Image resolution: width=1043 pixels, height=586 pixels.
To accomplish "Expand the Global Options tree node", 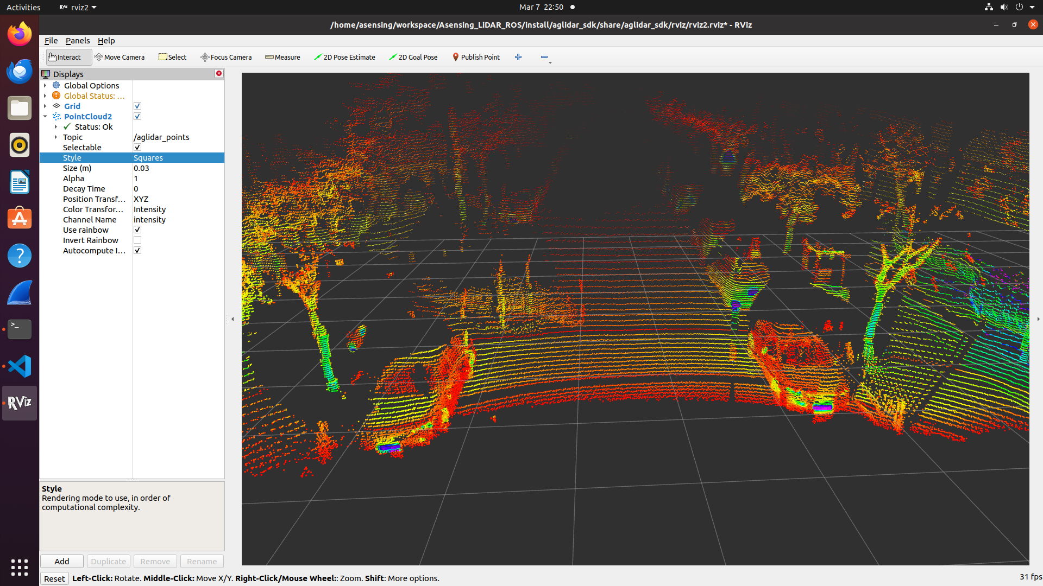I will pos(45,85).
